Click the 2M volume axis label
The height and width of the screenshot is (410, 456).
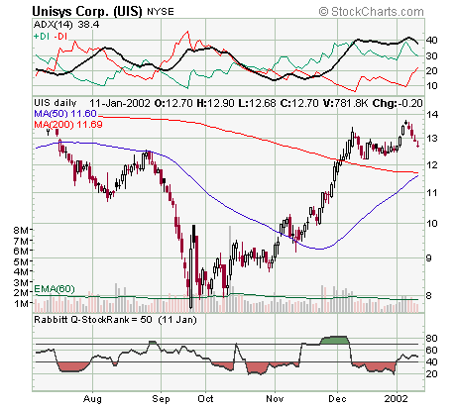pos(21,293)
